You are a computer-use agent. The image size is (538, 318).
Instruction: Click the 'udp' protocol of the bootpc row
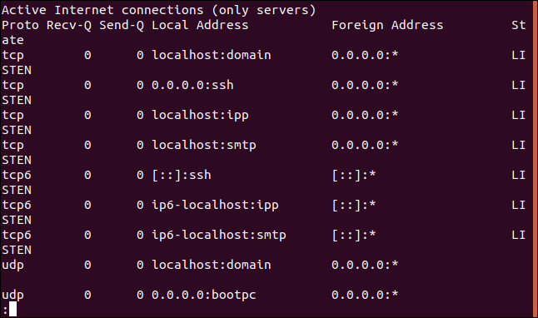click(12, 295)
